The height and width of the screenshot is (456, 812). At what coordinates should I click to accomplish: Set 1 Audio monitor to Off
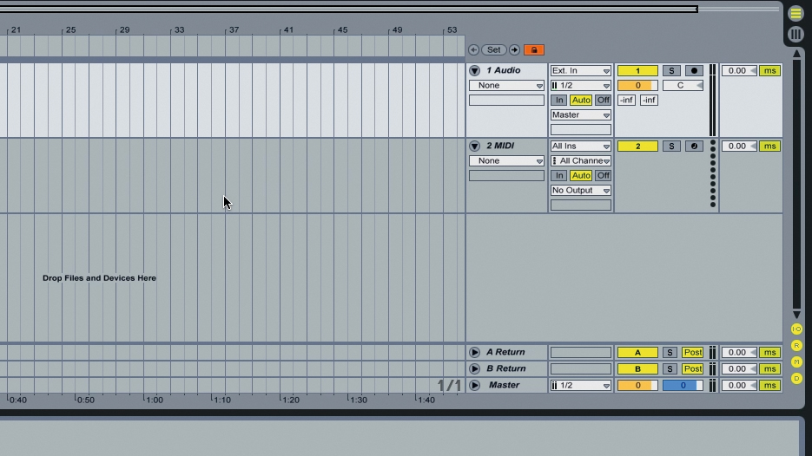click(603, 101)
